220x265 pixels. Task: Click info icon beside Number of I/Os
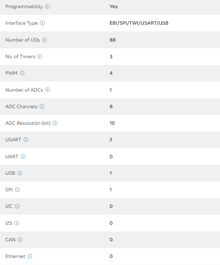tap(44, 40)
